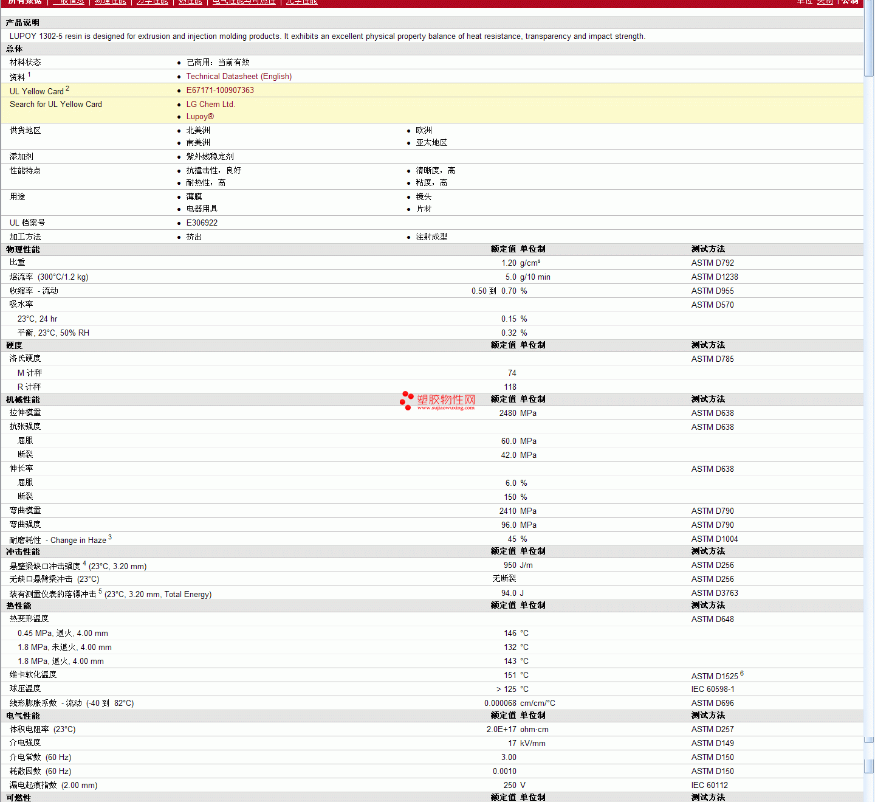
Task: Click ASTM D955 test method
Action: pyautogui.click(x=712, y=291)
